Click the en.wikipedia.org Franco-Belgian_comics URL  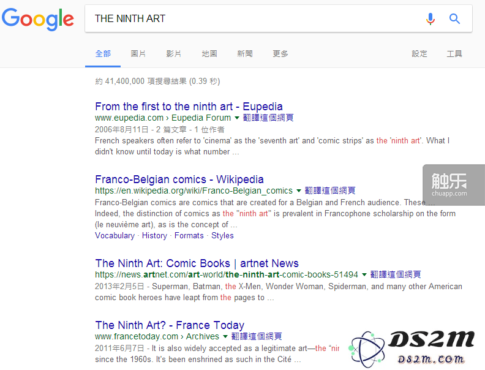194,191
